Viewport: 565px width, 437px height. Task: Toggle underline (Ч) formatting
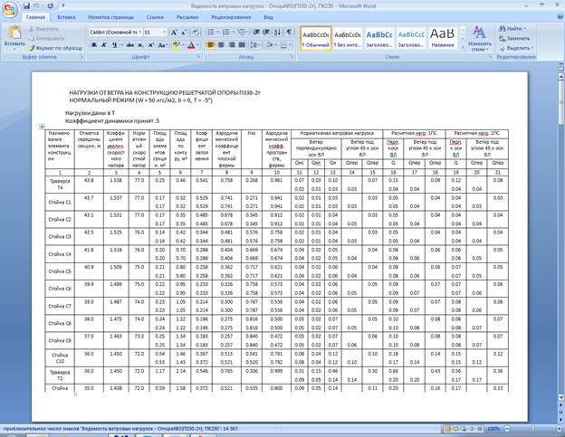click(x=114, y=45)
